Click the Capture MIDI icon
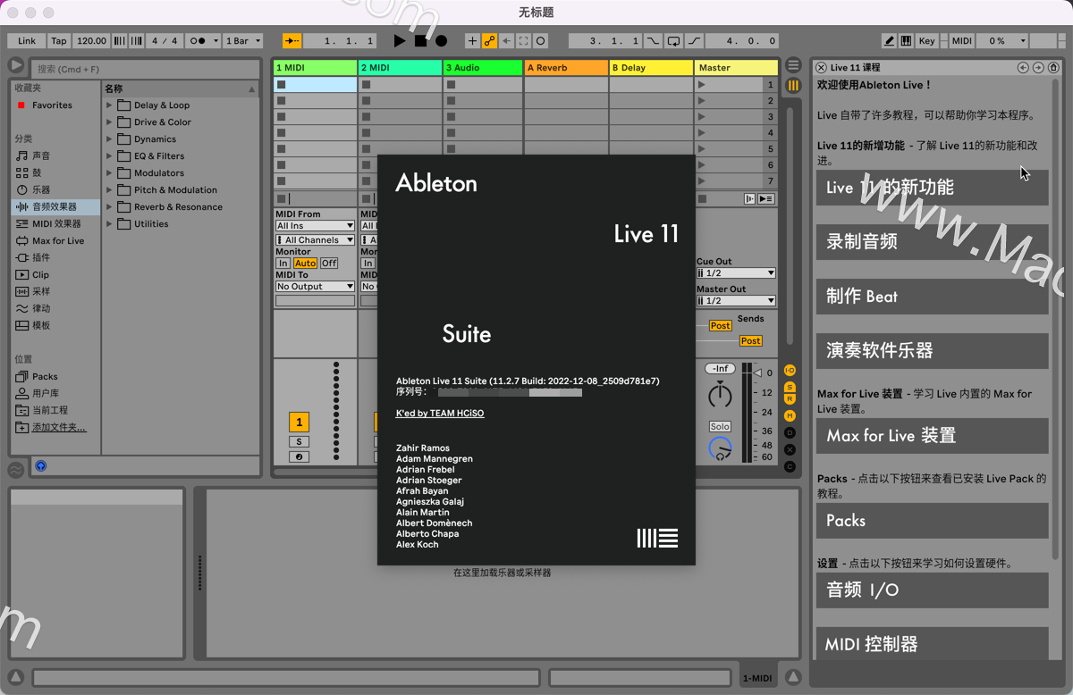The height and width of the screenshot is (695, 1073). (x=524, y=41)
